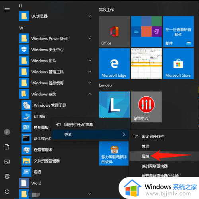This screenshot has height=199, width=199.
Task: Open the Lenovo L app tile
Action: pos(114,105)
